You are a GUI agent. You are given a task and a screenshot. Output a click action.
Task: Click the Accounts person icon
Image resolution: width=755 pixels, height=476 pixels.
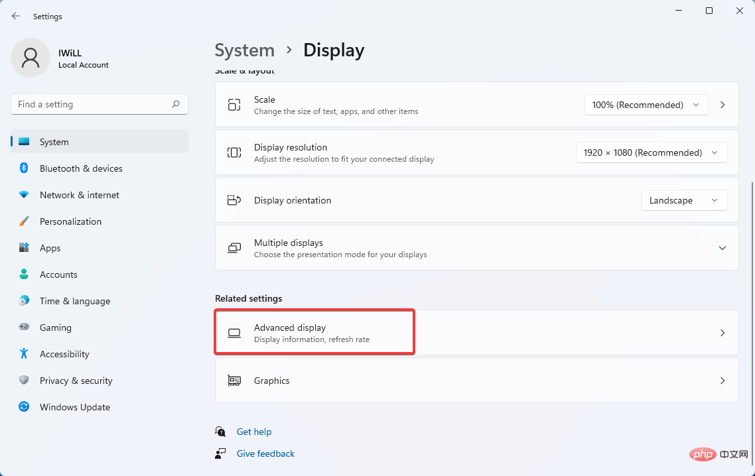(24, 274)
